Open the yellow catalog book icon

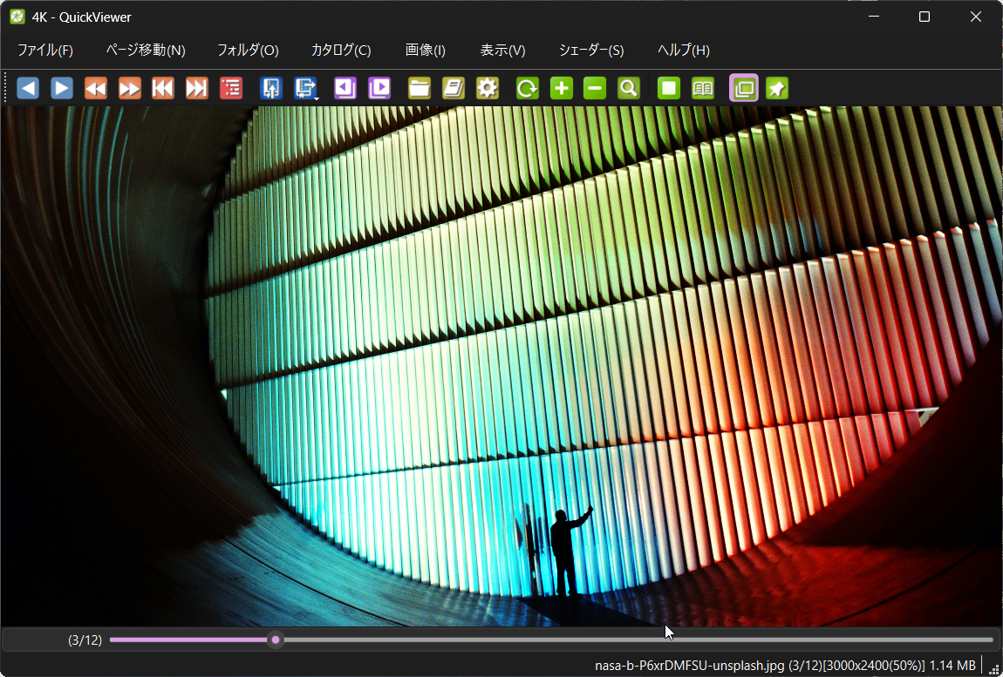pos(454,88)
